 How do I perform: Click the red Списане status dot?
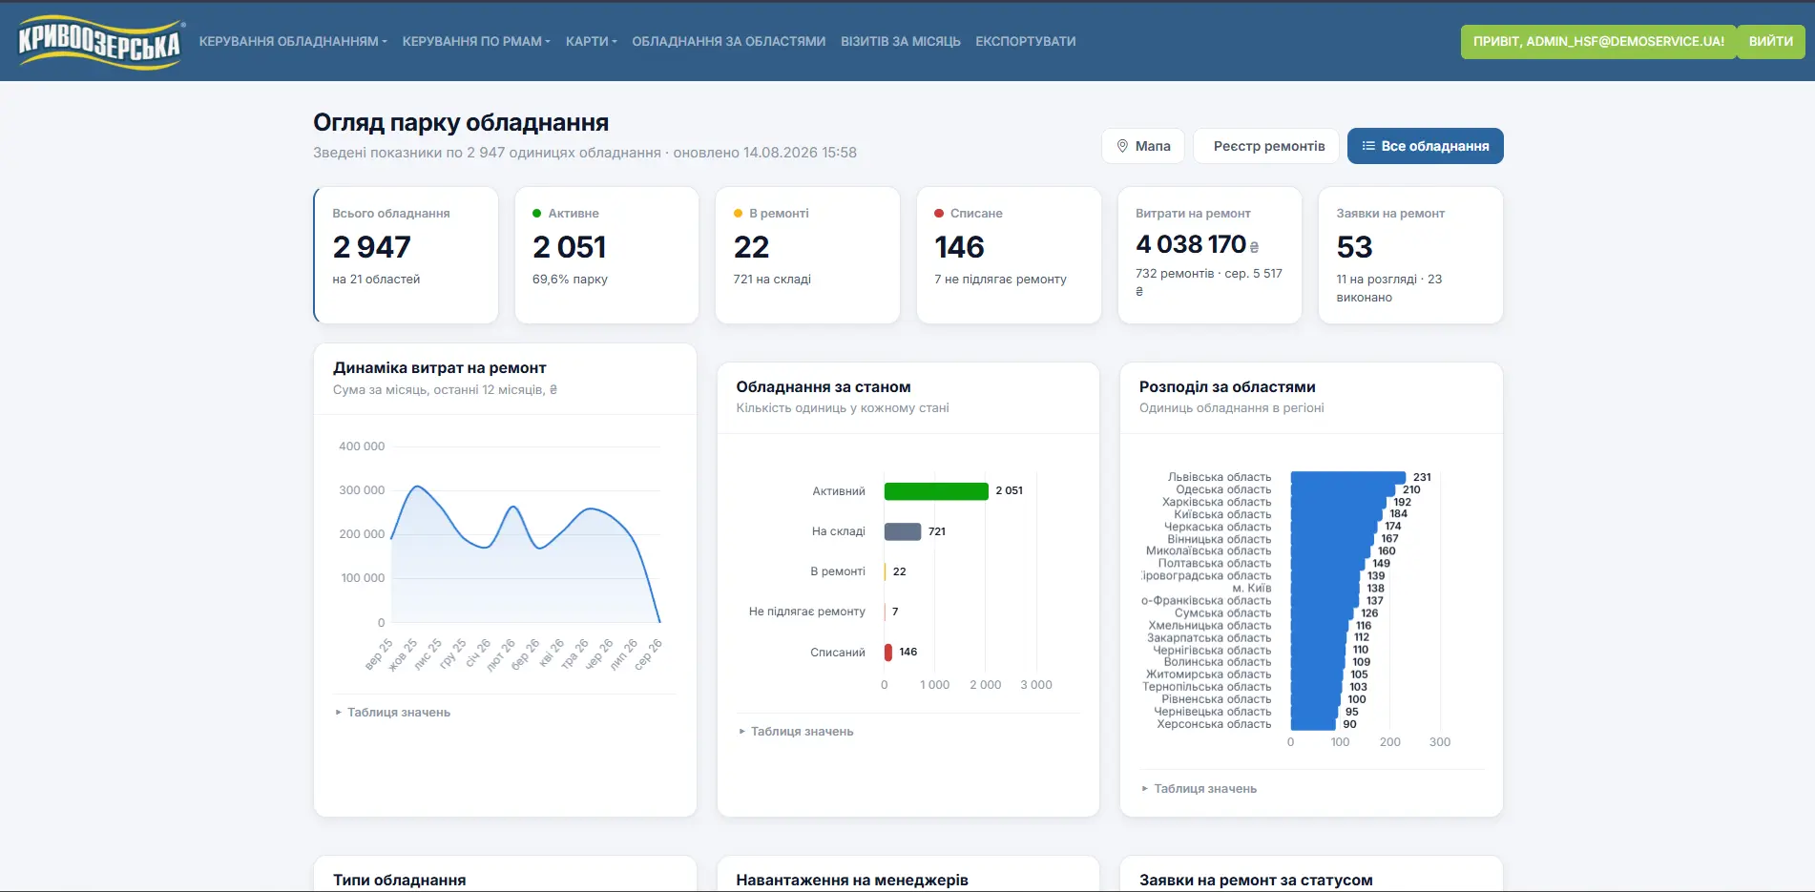tap(939, 214)
